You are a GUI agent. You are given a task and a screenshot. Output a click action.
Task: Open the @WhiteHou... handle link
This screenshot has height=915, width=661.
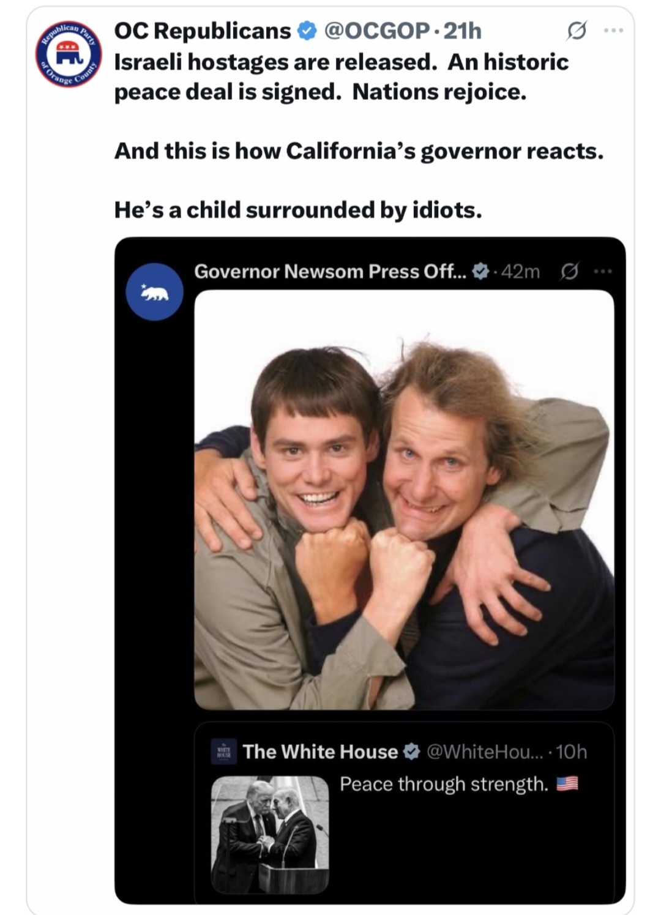(x=485, y=752)
